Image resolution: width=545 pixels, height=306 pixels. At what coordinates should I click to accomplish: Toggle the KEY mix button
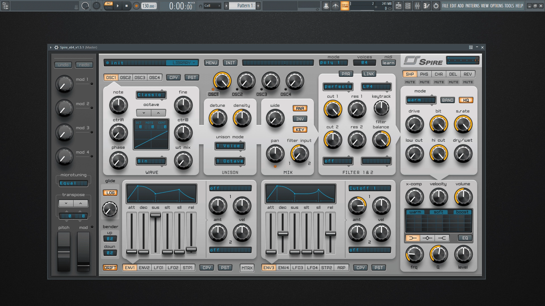(300, 129)
